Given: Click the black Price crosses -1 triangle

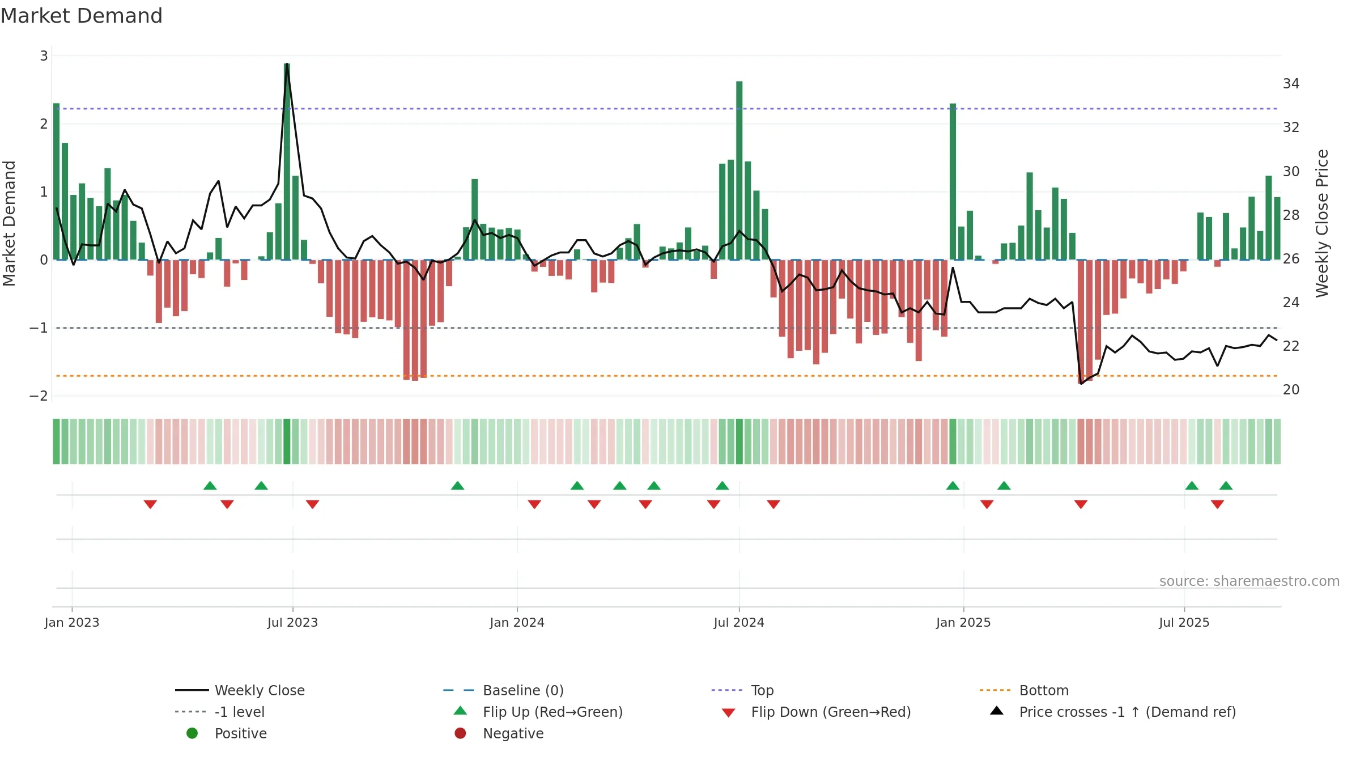Looking at the screenshot, I should pyautogui.click(x=997, y=711).
